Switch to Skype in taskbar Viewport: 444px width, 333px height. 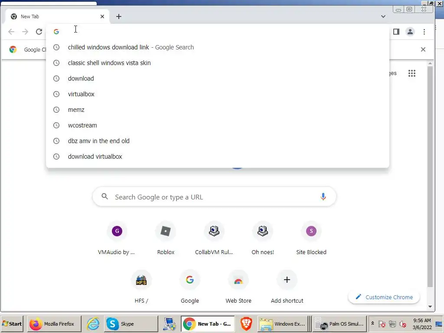(x=131, y=324)
